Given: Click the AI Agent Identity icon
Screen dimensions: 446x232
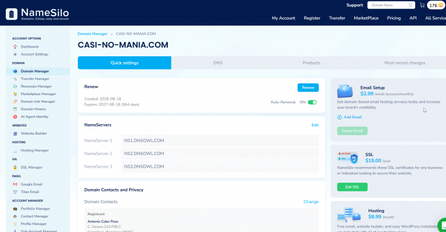Looking at the screenshot, I should (x=15, y=117).
